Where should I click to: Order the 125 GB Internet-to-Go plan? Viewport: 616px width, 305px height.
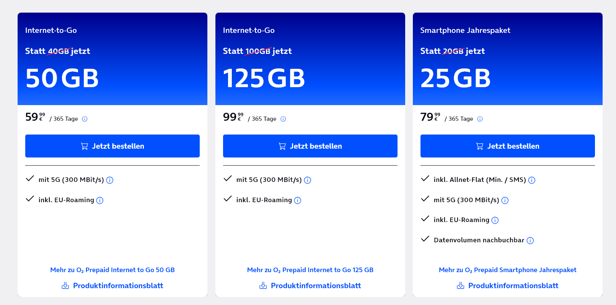click(x=310, y=146)
